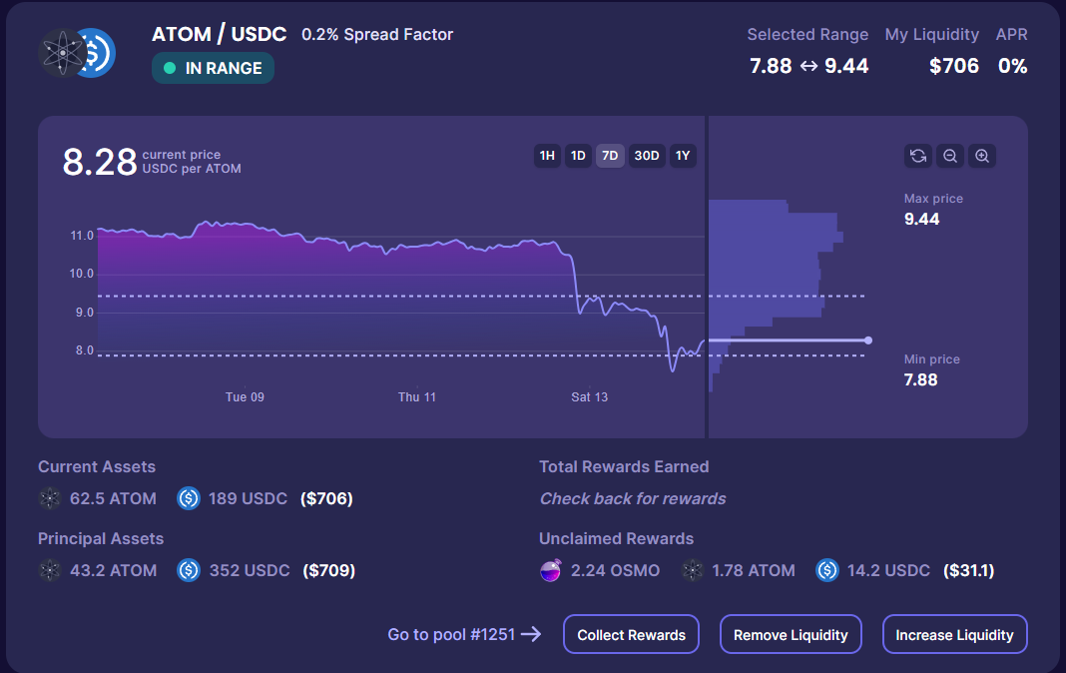Click the IN RANGE status badge
This screenshot has height=673, width=1066.
(x=213, y=69)
